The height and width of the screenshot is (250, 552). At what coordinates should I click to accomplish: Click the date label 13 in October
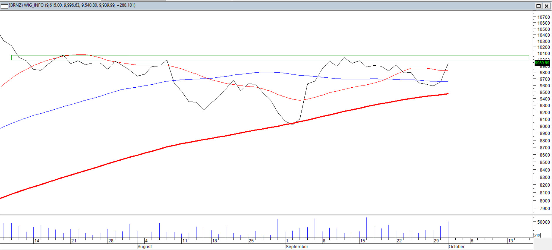coord(510,241)
